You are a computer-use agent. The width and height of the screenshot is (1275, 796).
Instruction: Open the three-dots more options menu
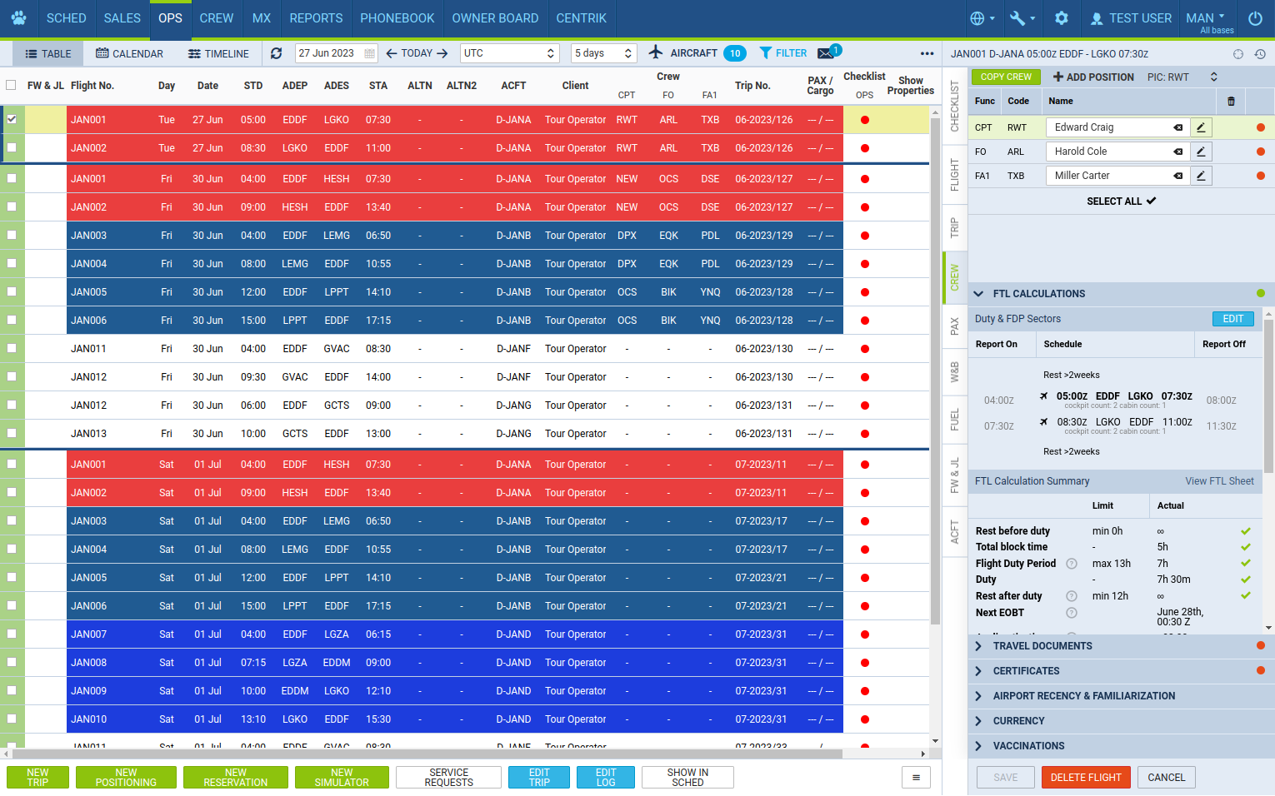click(x=927, y=53)
